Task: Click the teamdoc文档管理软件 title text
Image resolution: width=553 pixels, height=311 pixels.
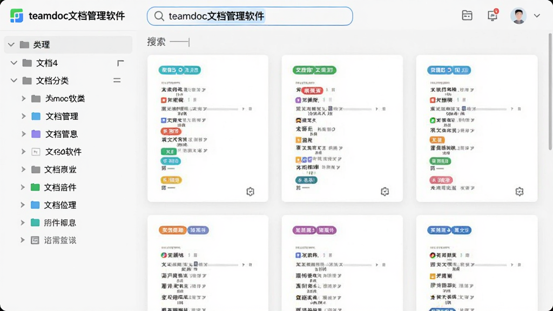Action: tap(77, 16)
